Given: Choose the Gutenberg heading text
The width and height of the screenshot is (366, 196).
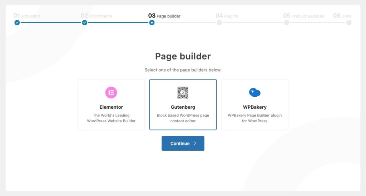Looking at the screenshot, I should click(x=183, y=107).
